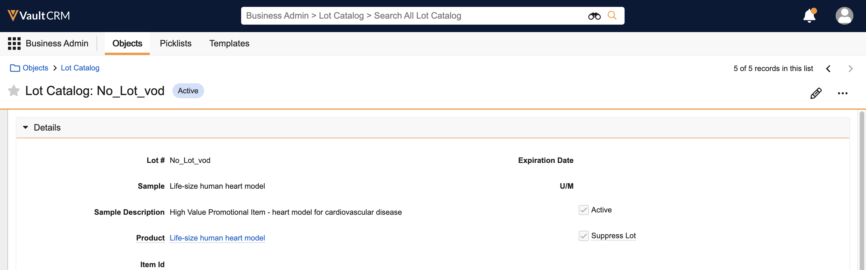Open notifications bell

809,16
